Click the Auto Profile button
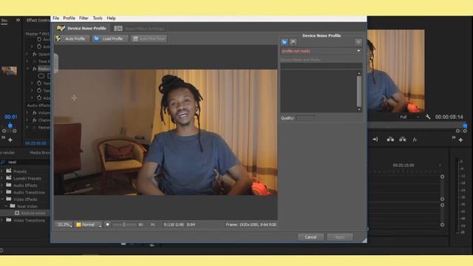Image resolution: width=473 pixels, height=266 pixels. tap(72, 38)
